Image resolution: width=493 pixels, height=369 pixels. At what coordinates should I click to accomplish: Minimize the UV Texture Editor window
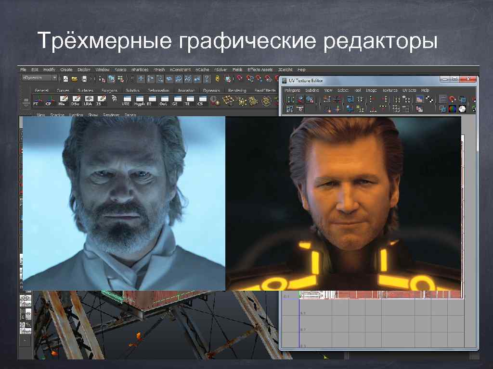(x=445, y=79)
